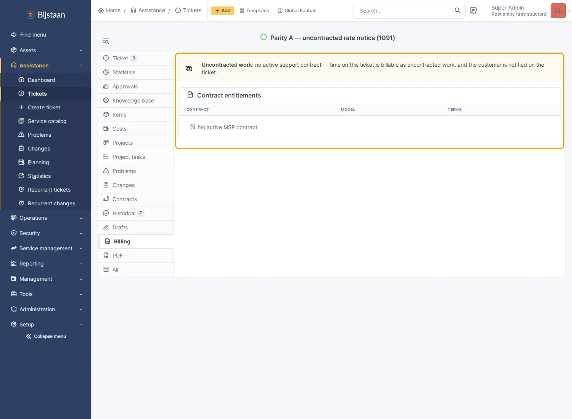Open the Templates link

pyautogui.click(x=254, y=11)
